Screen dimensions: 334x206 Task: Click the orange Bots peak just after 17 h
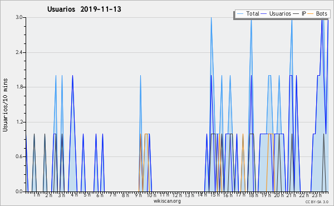pyautogui.click(x=243, y=134)
